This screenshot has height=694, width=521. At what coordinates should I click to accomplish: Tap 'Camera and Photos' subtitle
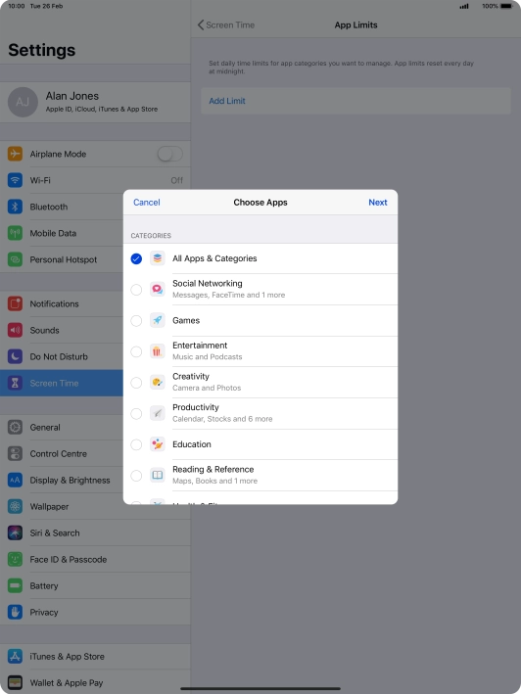click(207, 388)
